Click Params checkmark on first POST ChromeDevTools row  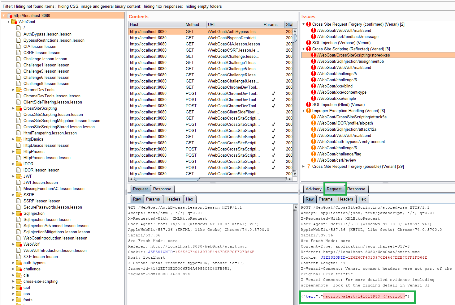[273, 93]
